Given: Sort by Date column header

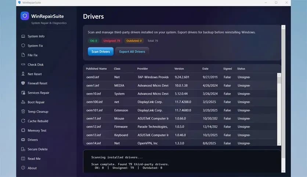Looking at the screenshot, I should [x=205, y=69].
